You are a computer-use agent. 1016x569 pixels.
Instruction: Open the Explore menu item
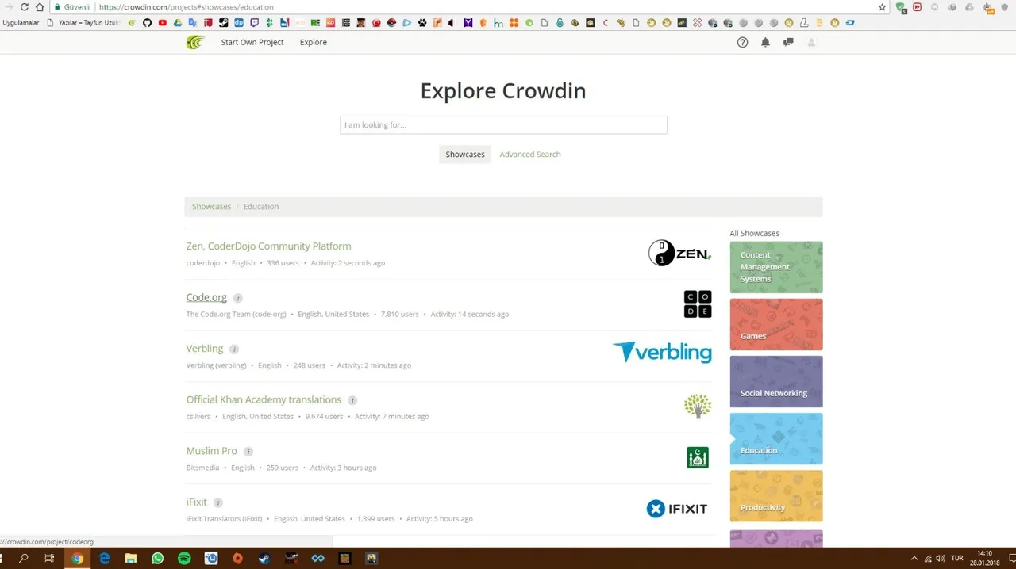(x=314, y=43)
